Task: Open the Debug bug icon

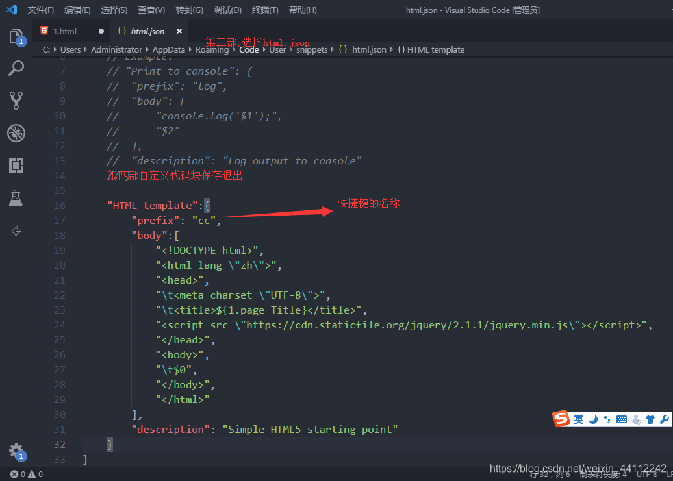Action: point(16,133)
